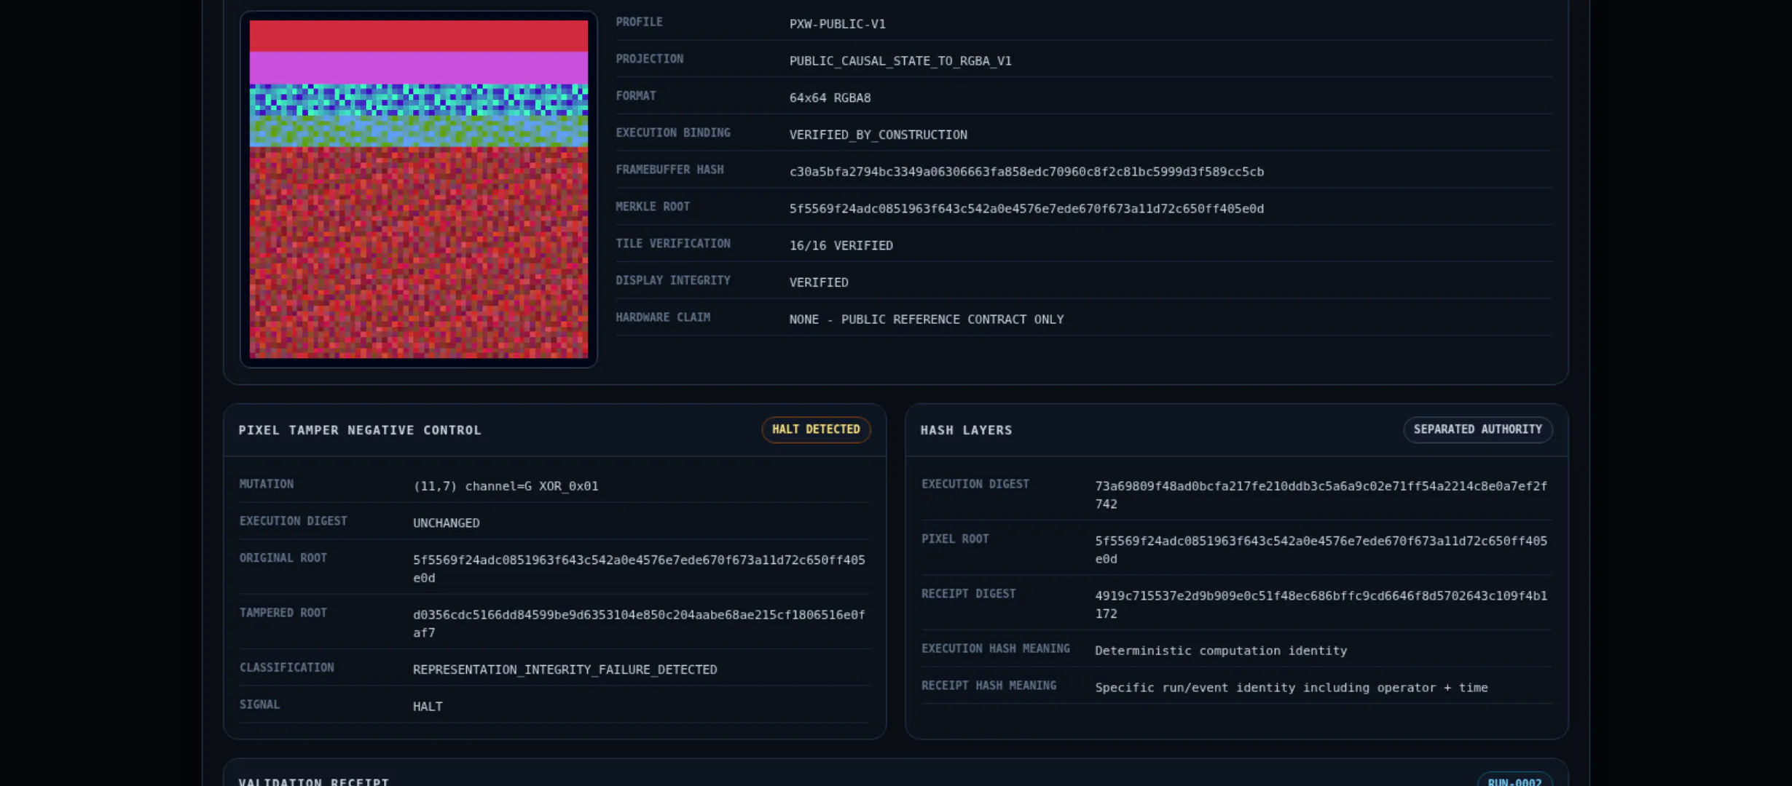This screenshot has width=1792, height=786.
Task: Click the TILE VERIFICATION label
Action: (672, 244)
